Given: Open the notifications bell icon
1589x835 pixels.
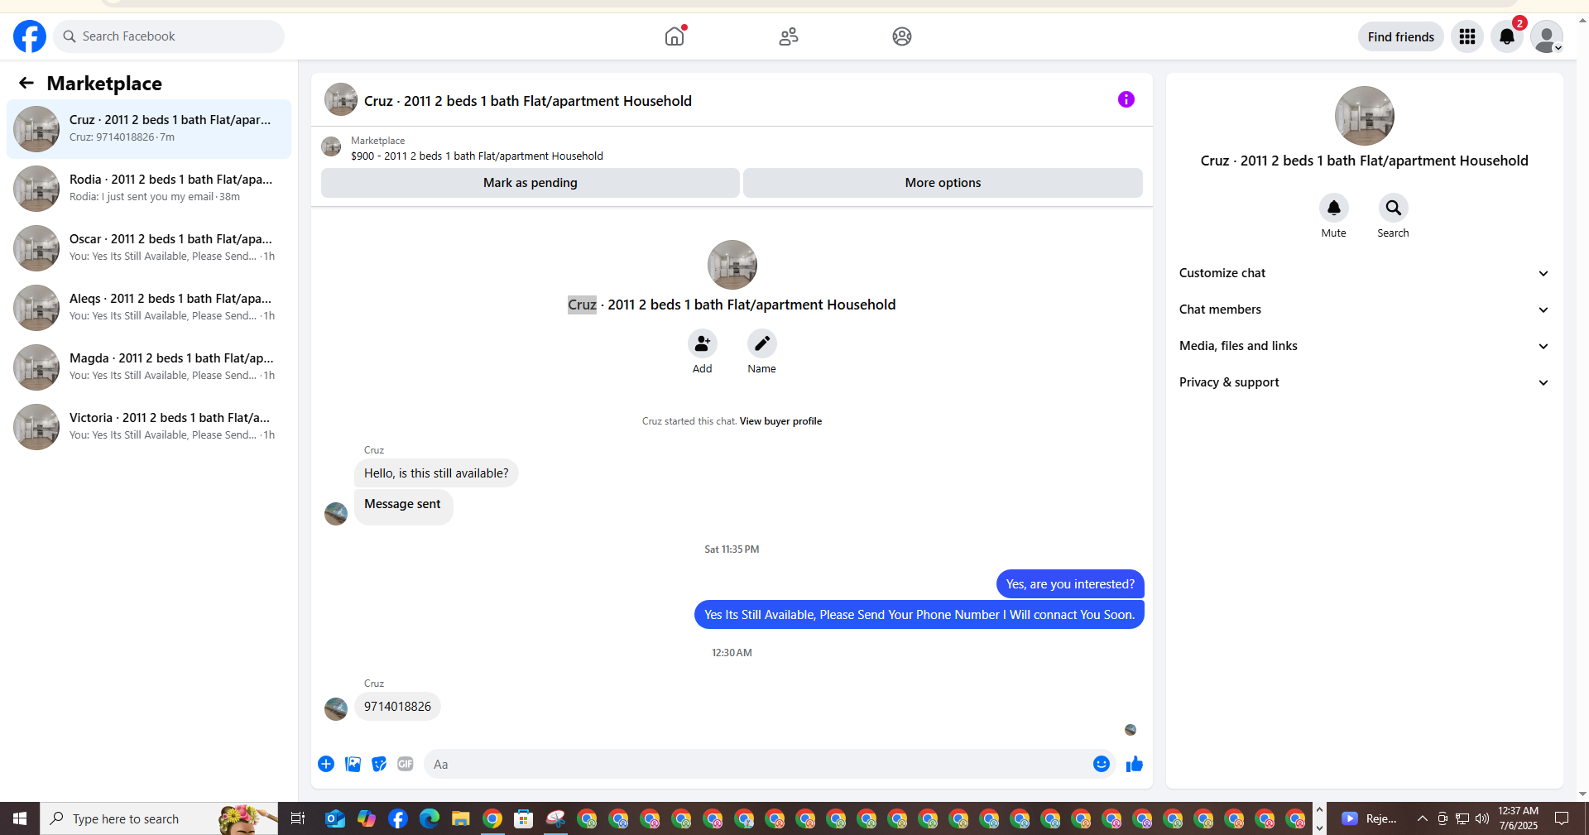Looking at the screenshot, I should click(x=1507, y=36).
